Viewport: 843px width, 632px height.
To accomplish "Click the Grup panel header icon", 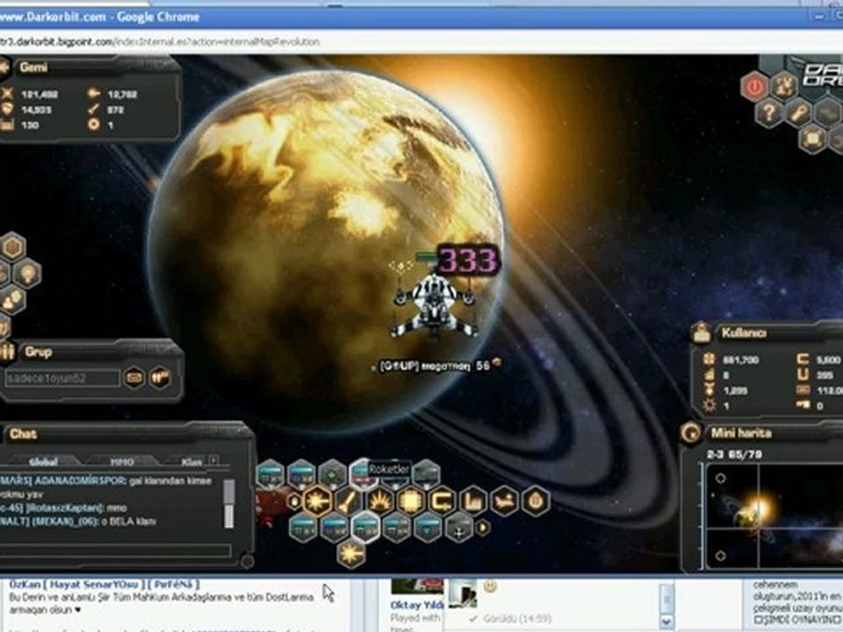I will click(8, 353).
